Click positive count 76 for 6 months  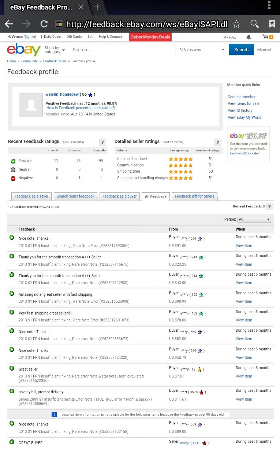pos(78,161)
